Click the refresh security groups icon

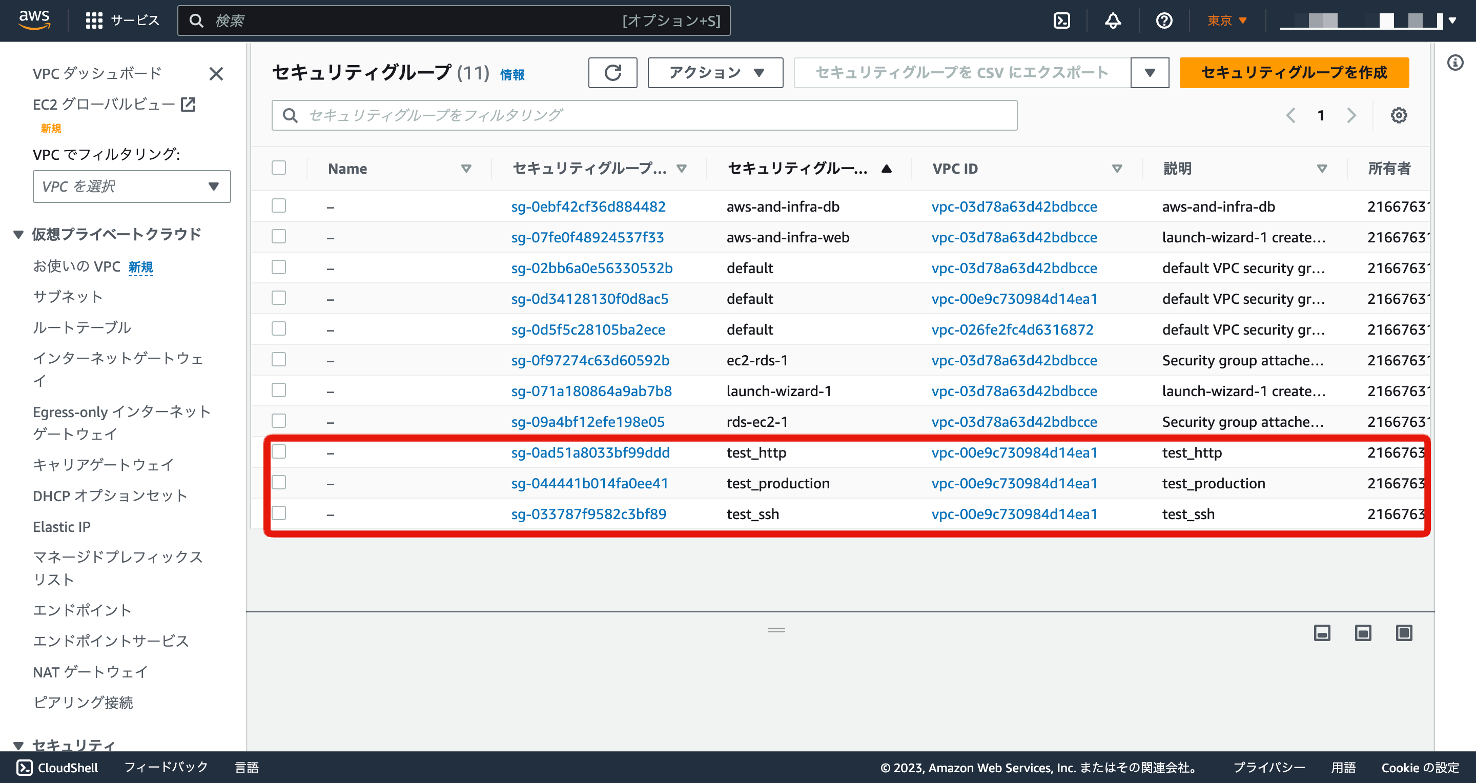(612, 73)
